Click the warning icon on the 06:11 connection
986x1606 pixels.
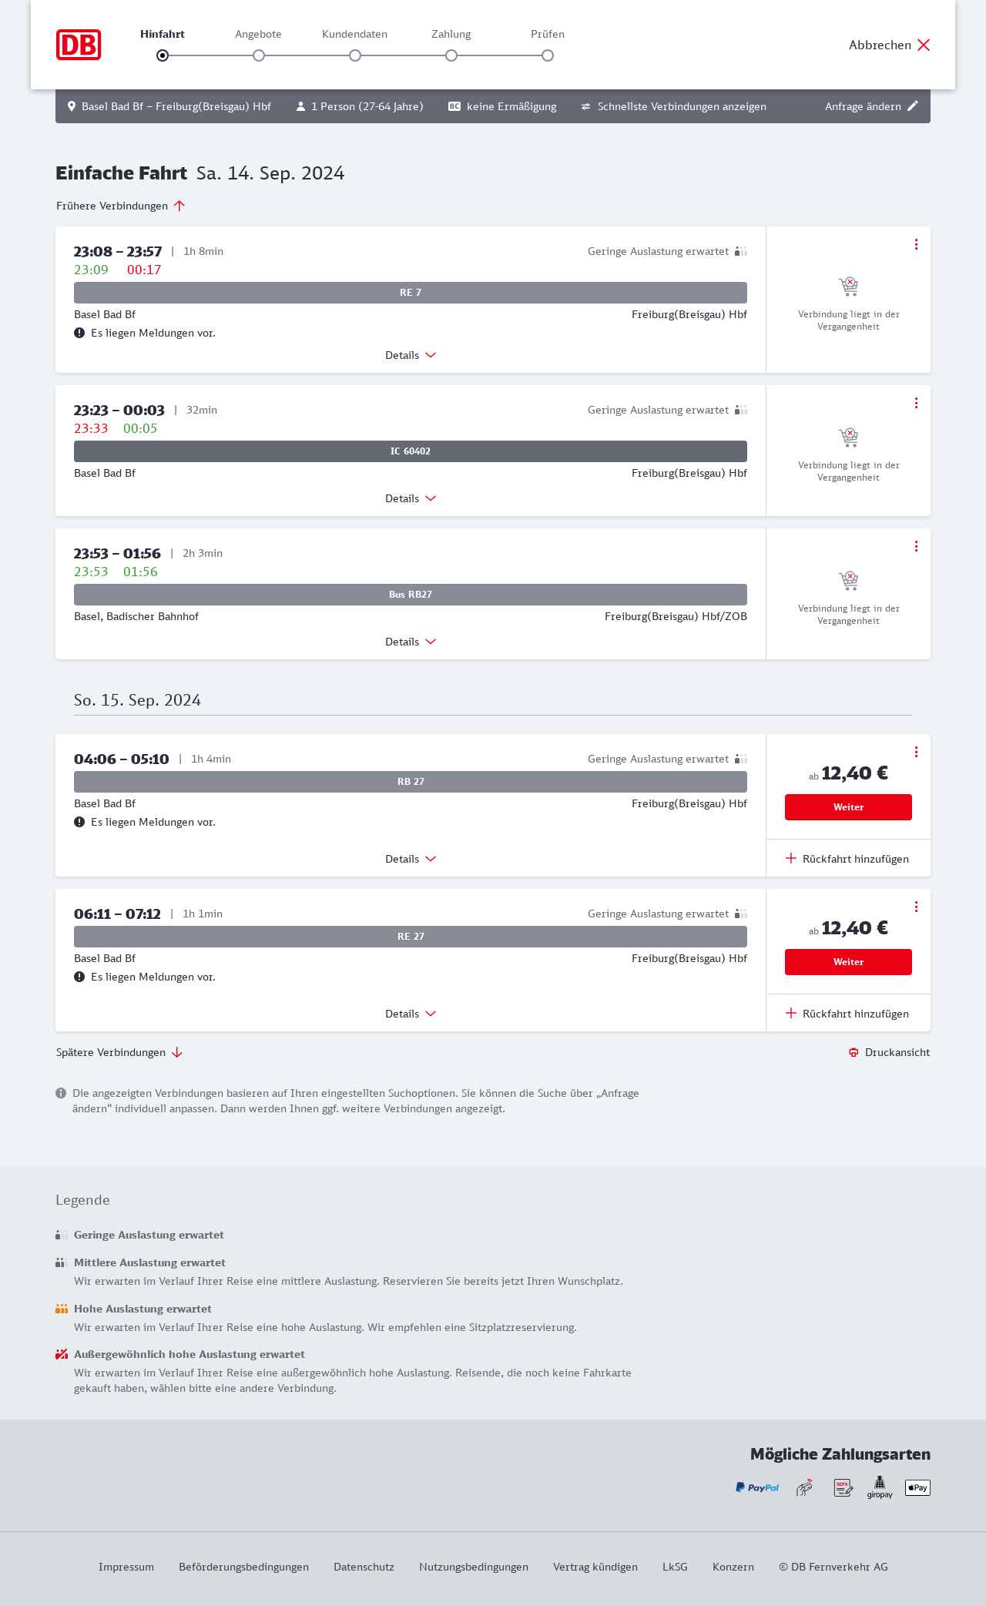pos(79,977)
